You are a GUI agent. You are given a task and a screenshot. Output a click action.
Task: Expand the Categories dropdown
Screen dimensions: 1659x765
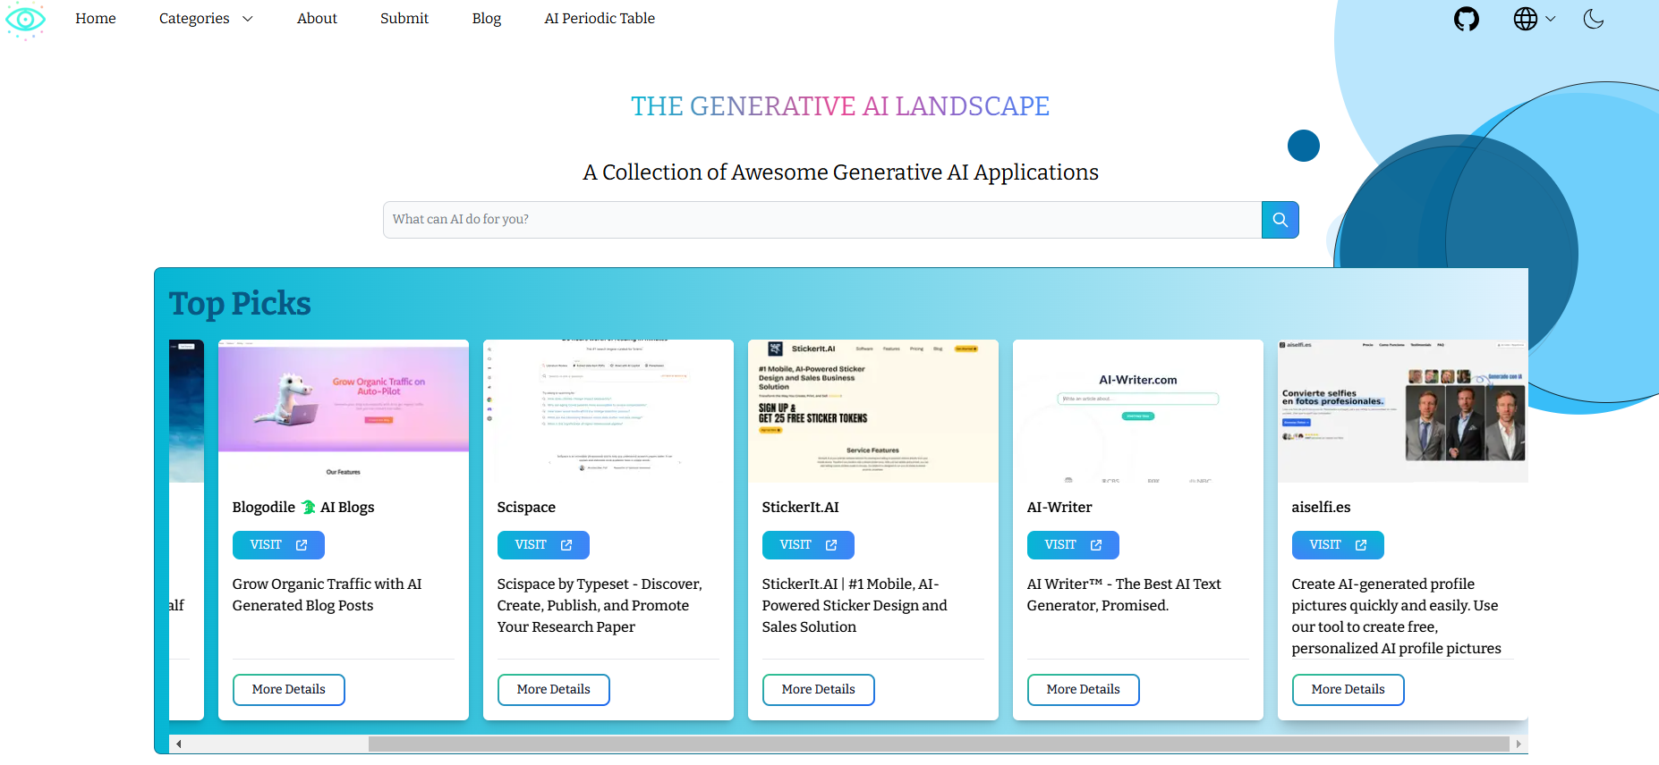[206, 19]
